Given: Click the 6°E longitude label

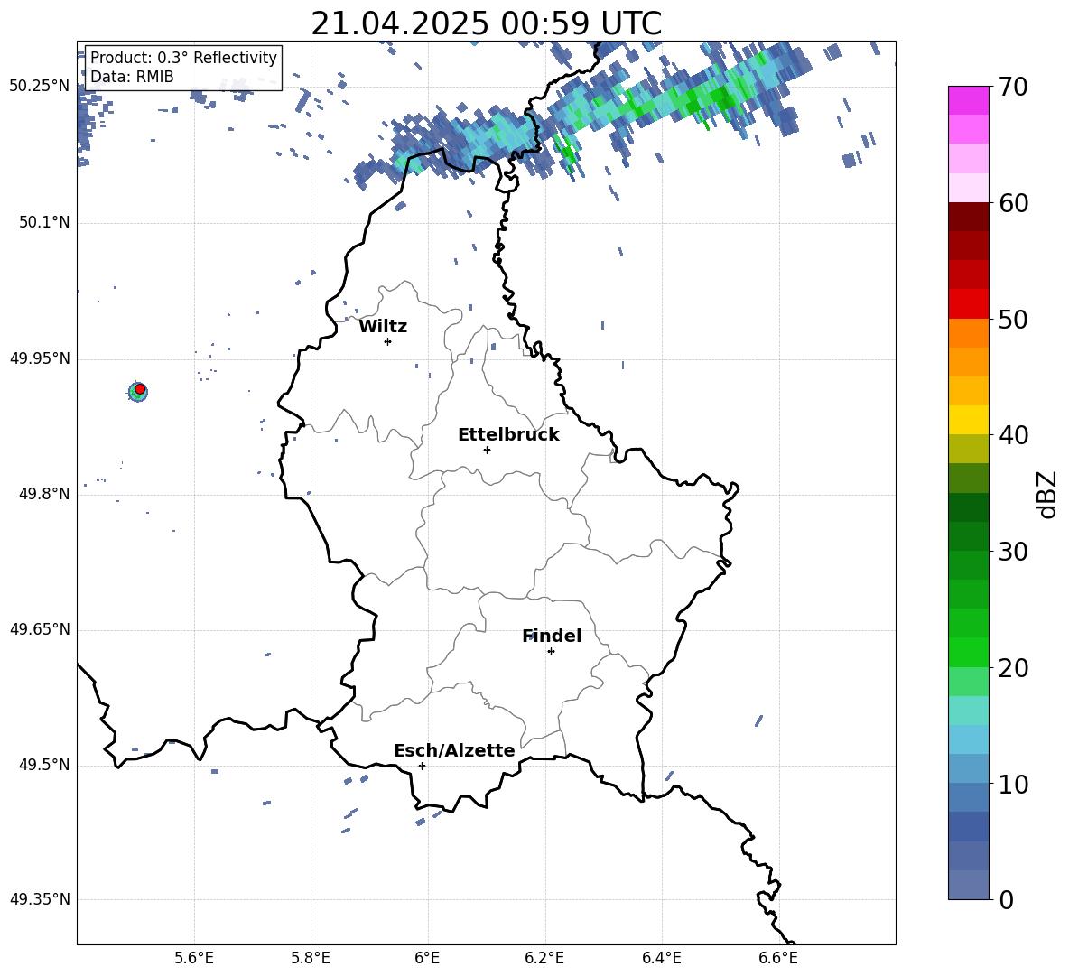Looking at the screenshot, I should click(x=427, y=958).
